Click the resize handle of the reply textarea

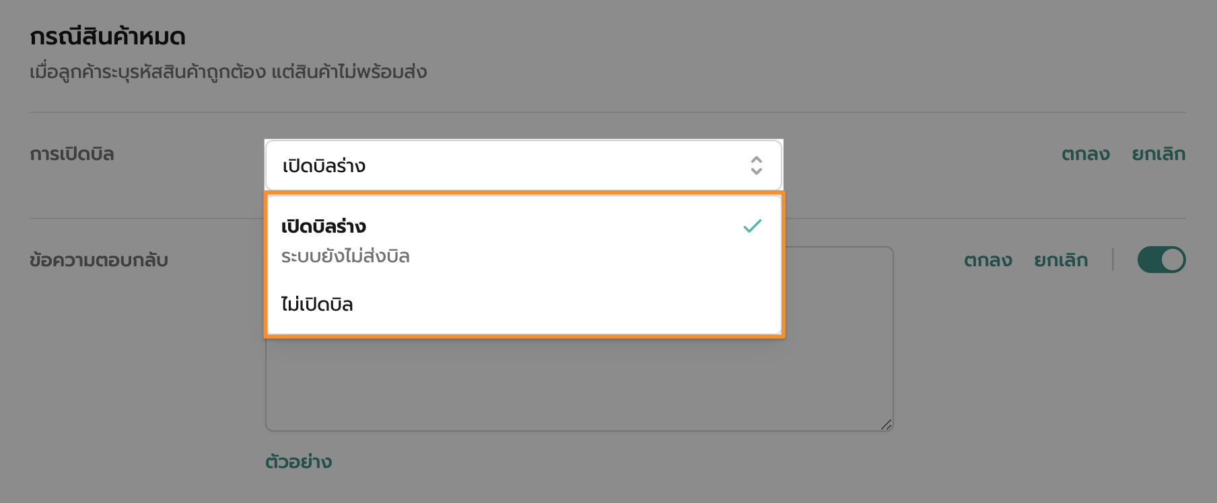tap(886, 424)
